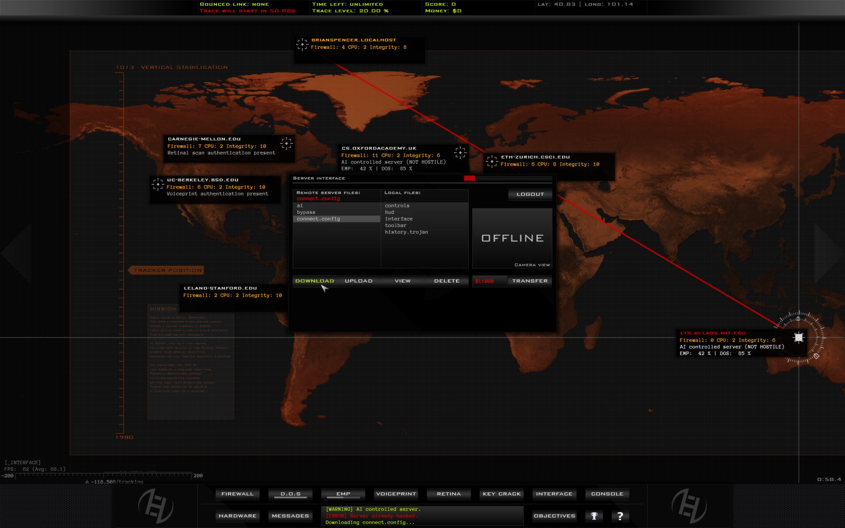This screenshot has height=528, width=845.
Task: Click the crosshair icon on uc-berkeley.bsd.edu
Action: [x=157, y=184]
